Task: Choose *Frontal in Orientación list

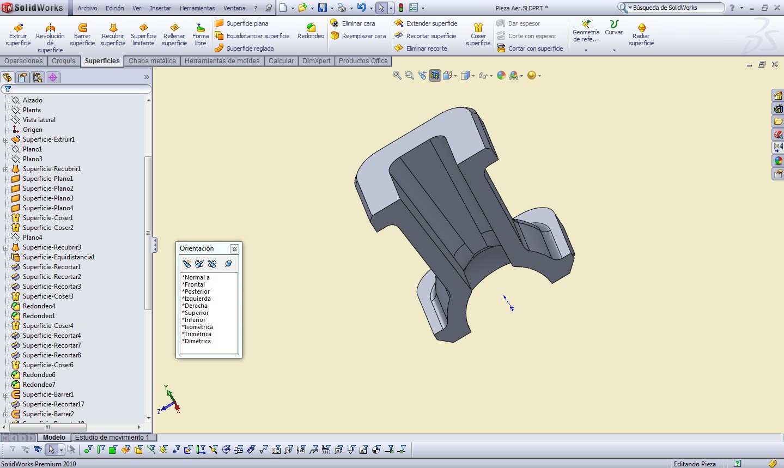Action: coord(193,284)
